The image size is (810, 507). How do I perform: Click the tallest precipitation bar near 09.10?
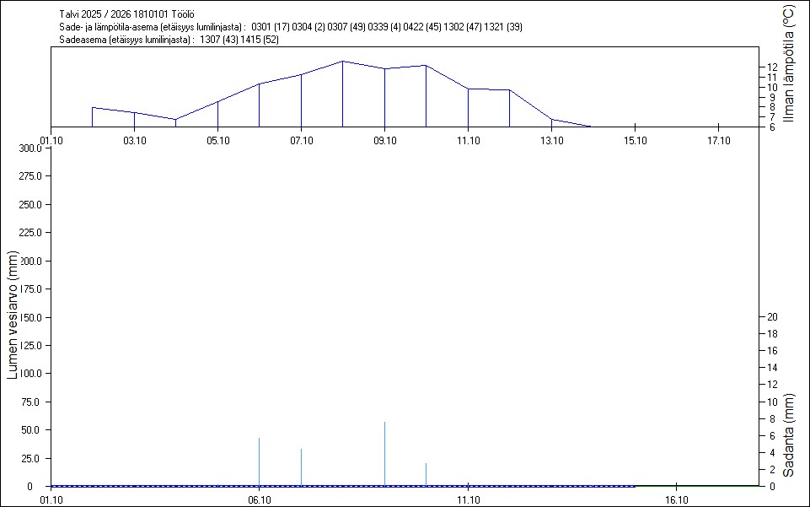[385, 454]
